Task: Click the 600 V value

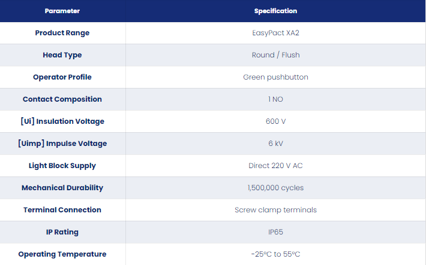Action: [x=275, y=121]
